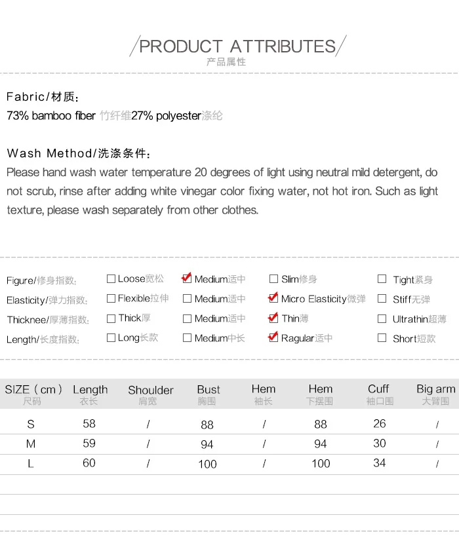The width and height of the screenshot is (459, 549).
Task: Tick the Short checkbox
Action: 382,337
